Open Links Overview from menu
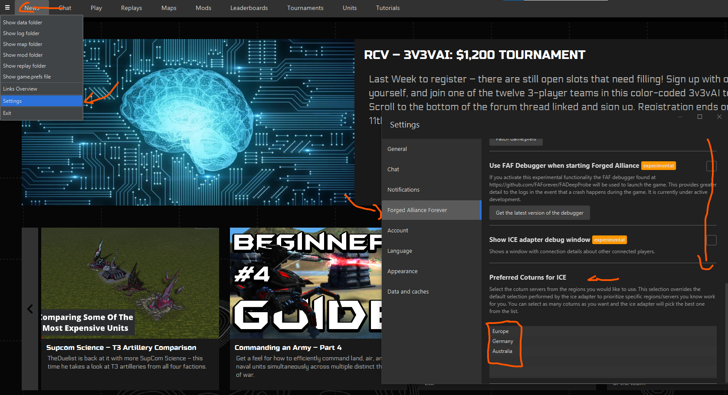 pyautogui.click(x=42, y=89)
